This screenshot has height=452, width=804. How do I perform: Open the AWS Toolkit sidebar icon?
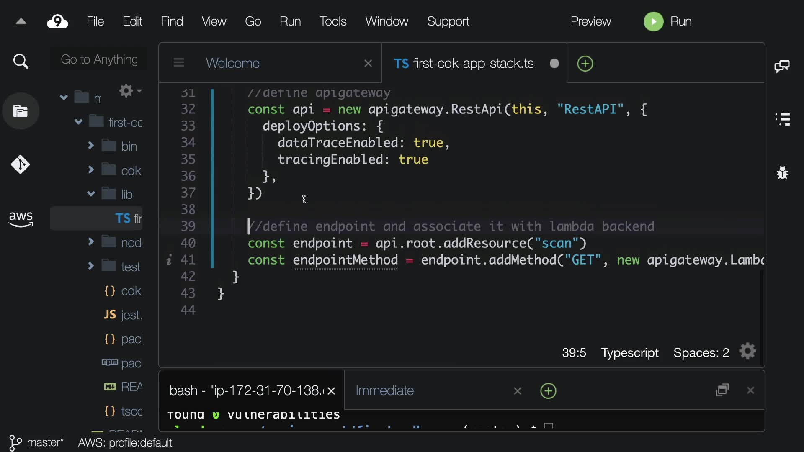click(21, 218)
